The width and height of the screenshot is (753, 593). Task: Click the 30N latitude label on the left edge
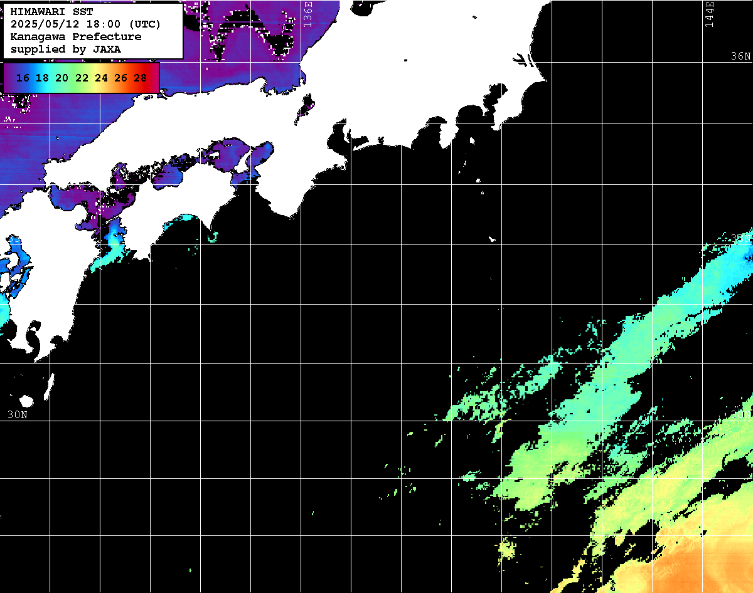click(x=18, y=414)
